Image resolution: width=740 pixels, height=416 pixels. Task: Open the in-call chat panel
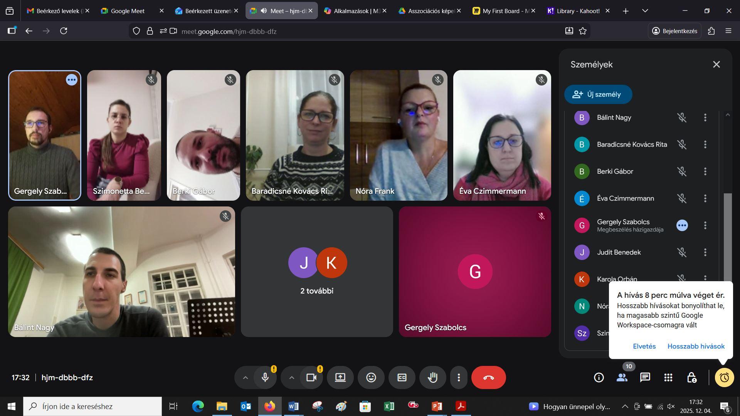click(645, 377)
